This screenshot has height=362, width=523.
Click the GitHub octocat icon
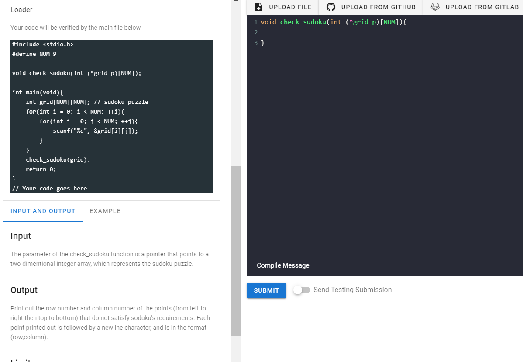[x=330, y=7]
